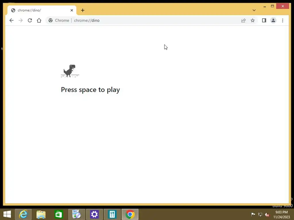Screen dimensions: 294x220
Task: Close the chrome://dino/ tab
Action: (x=71, y=10)
